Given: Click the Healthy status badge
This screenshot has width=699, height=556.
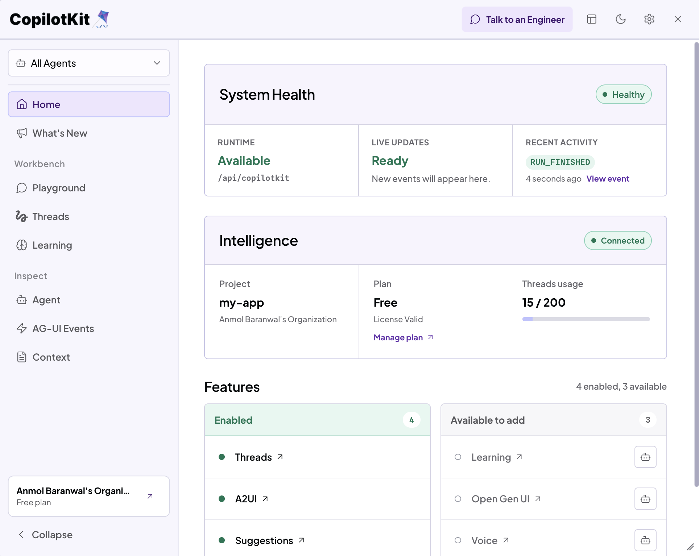Looking at the screenshot, I should [x=624, y=95].
